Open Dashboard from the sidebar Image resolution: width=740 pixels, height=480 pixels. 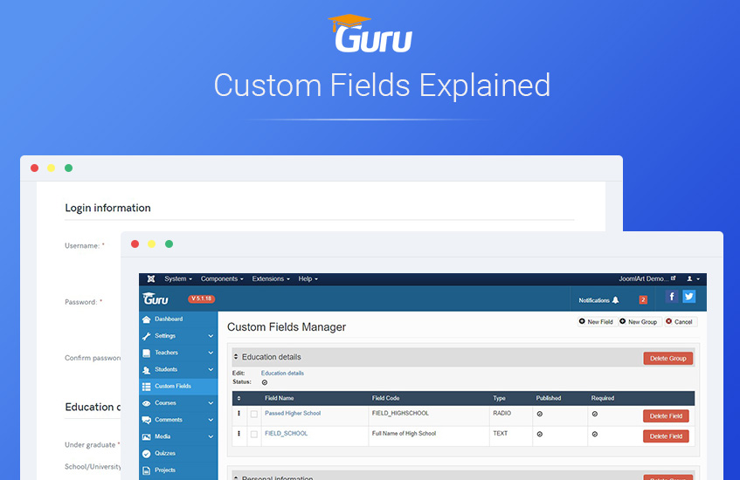tap(168, 319)
